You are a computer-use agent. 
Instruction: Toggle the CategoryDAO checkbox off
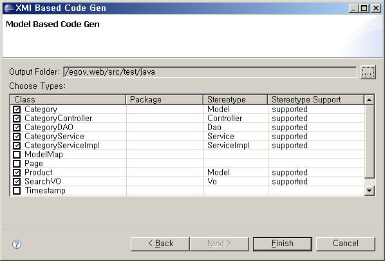click(17, 128)
